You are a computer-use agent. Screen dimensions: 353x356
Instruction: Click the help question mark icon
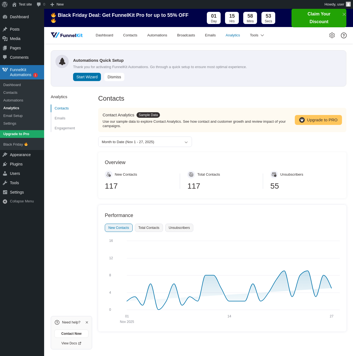tap(344, 35)
